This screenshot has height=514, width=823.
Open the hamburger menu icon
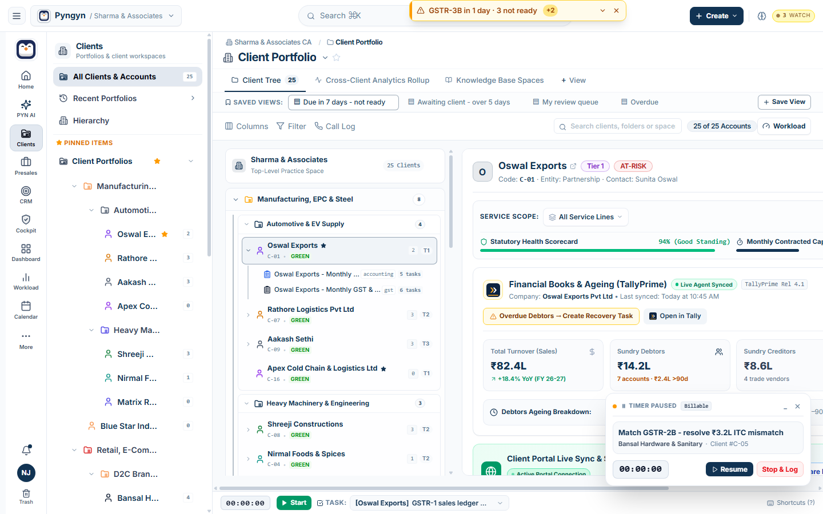tap(17, 16)
